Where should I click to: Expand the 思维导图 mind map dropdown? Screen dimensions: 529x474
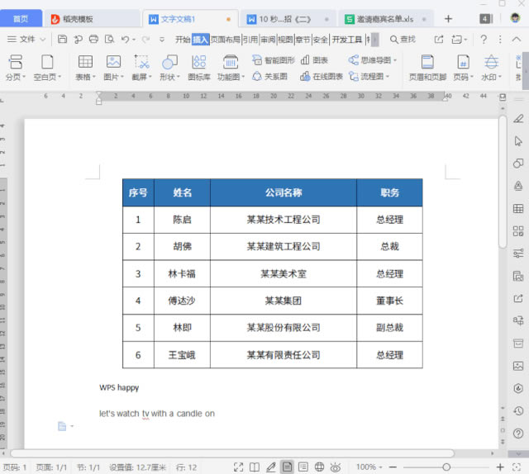395,60
